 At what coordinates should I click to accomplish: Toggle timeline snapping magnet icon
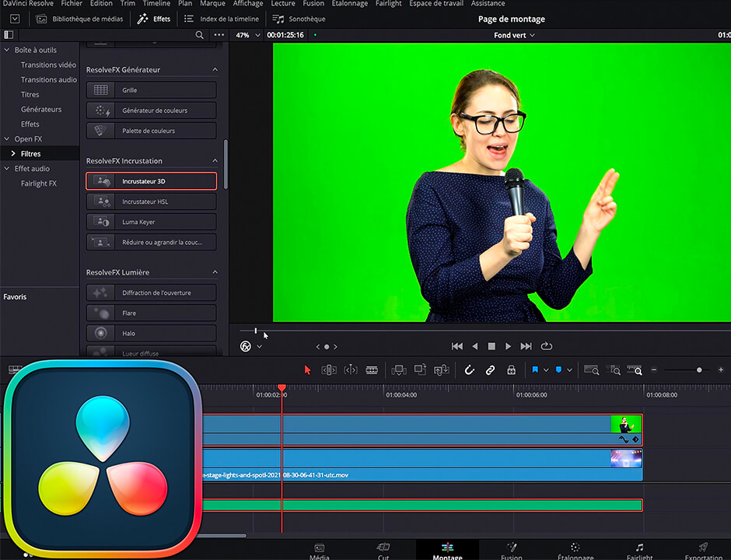470,370
